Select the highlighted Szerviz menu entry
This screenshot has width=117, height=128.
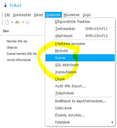click(80, 58)
